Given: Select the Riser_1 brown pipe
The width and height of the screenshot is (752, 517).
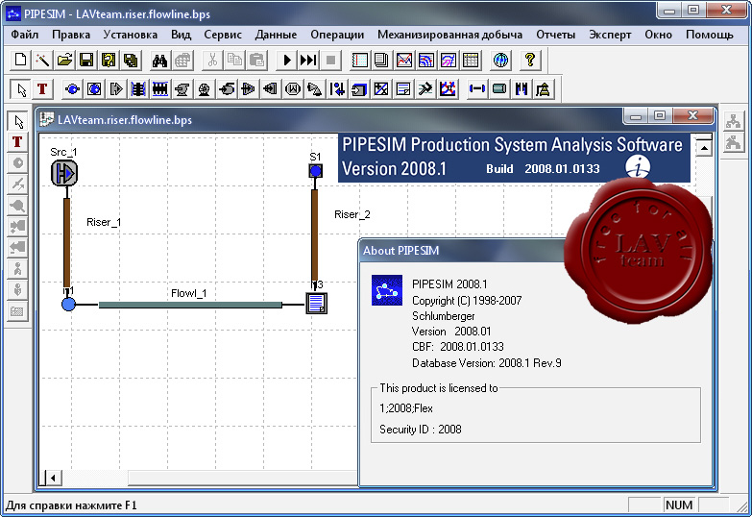Looking at the screenshot, I should (x=66, y=243).
